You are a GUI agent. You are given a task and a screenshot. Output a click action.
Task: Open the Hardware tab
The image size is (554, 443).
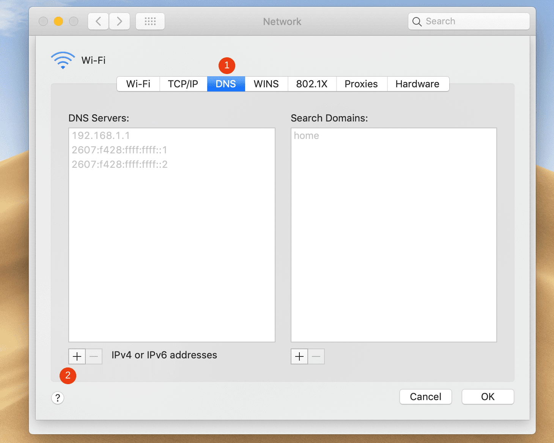(x=417, y=84)
